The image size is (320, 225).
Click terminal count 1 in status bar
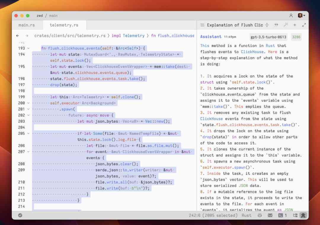coord(286,215)
